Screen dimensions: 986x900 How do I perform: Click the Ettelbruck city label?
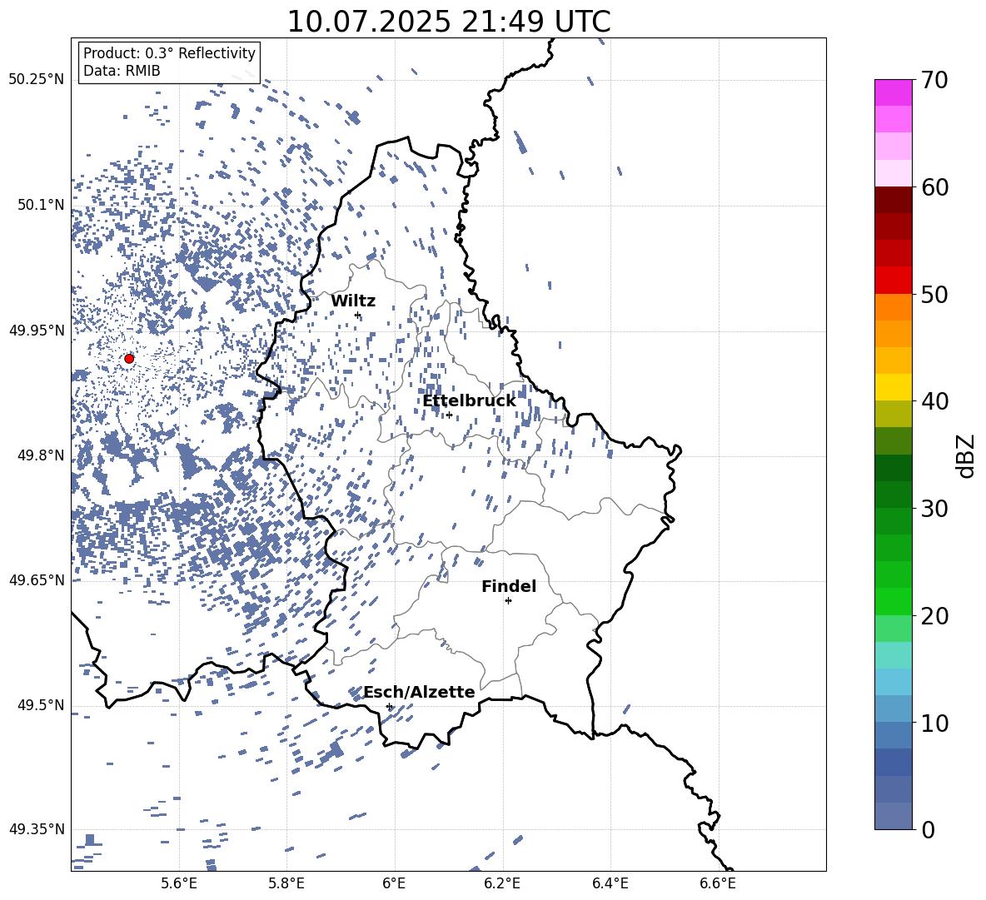(469, 401)
